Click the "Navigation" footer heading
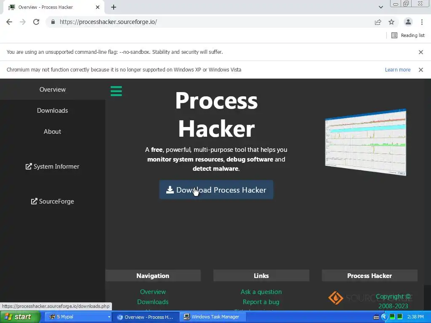The image size is (431, 323). coord(153,276)
